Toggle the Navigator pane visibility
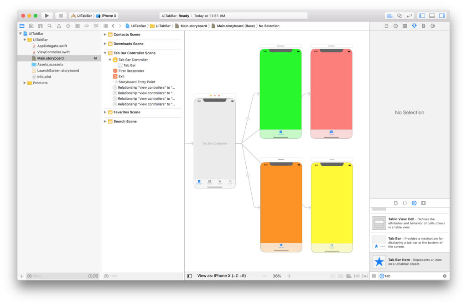Image resolution: width=467 pixels, height=305 pixels. point(422,16)
